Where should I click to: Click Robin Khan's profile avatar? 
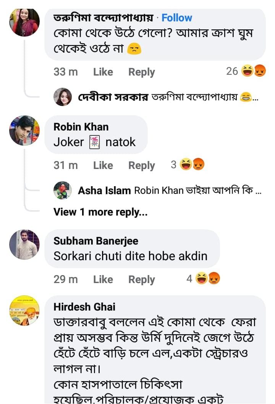[24, 130]
